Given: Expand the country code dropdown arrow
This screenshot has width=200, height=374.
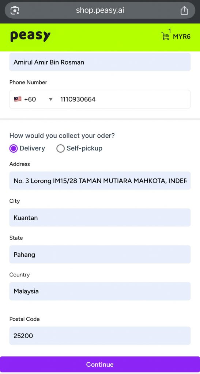Looking at the screenshot, I should point(50,99).
